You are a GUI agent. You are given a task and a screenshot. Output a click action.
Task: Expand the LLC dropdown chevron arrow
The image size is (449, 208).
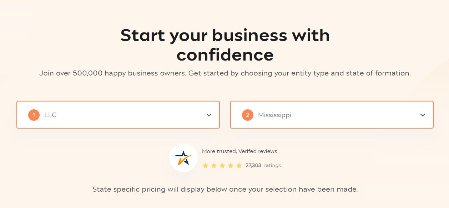pos(209,115)
